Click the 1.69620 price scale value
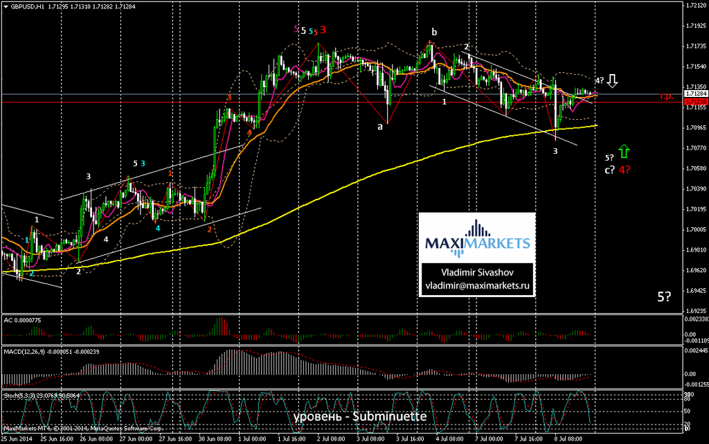This screenshot has height=444, width=709. [x=697, y=270]
